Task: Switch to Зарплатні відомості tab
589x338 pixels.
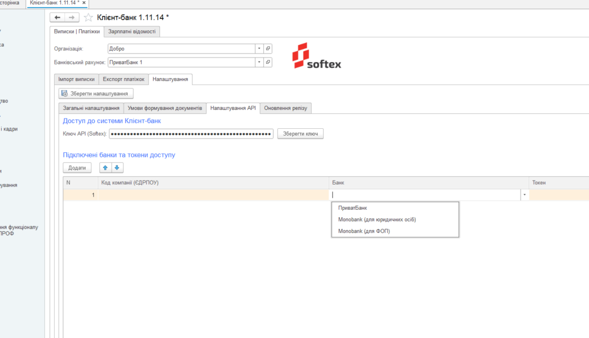Action: 132,32
